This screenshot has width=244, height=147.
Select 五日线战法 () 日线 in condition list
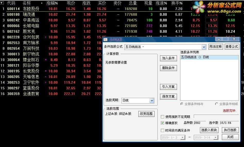pos(209,57)
